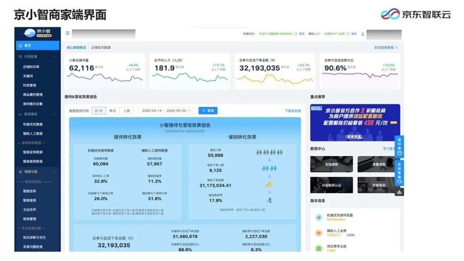Click the 首页 home icon in sidebar
The image size is (464, 261).
21,46
